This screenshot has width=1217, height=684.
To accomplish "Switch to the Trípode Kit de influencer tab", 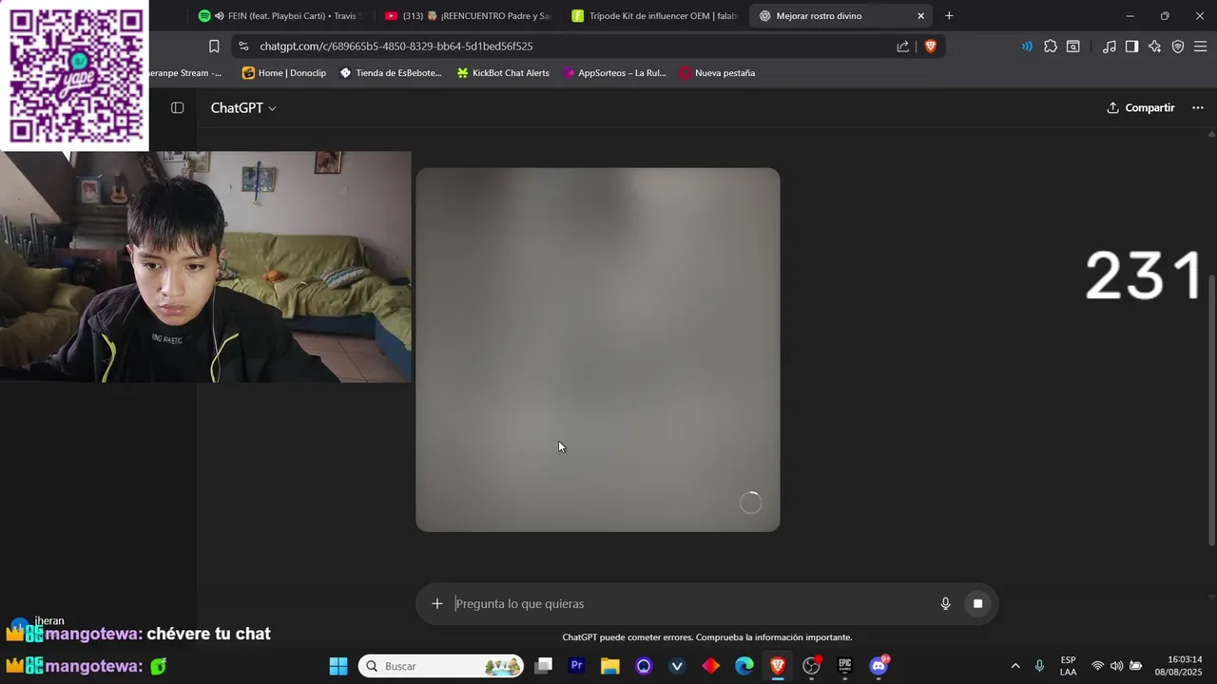I will pos(654,16).
